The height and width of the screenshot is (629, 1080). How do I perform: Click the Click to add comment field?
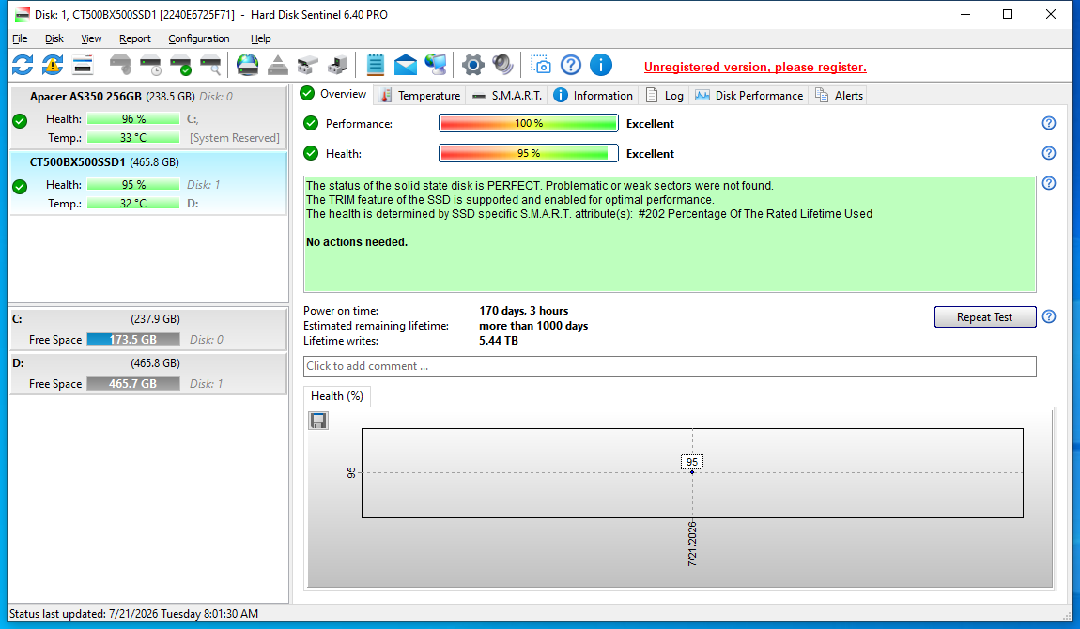click(x=670, y=366)
